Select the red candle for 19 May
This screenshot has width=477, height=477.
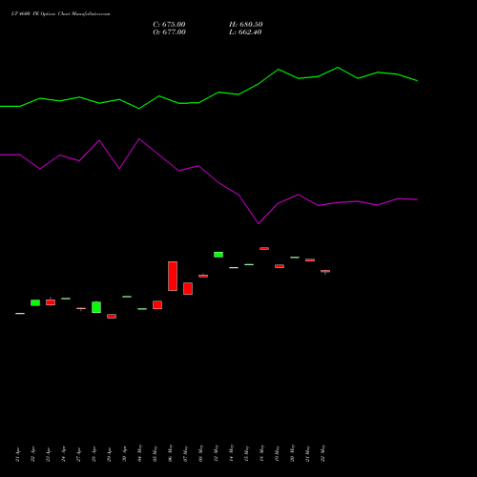click(x=280, y=266)
